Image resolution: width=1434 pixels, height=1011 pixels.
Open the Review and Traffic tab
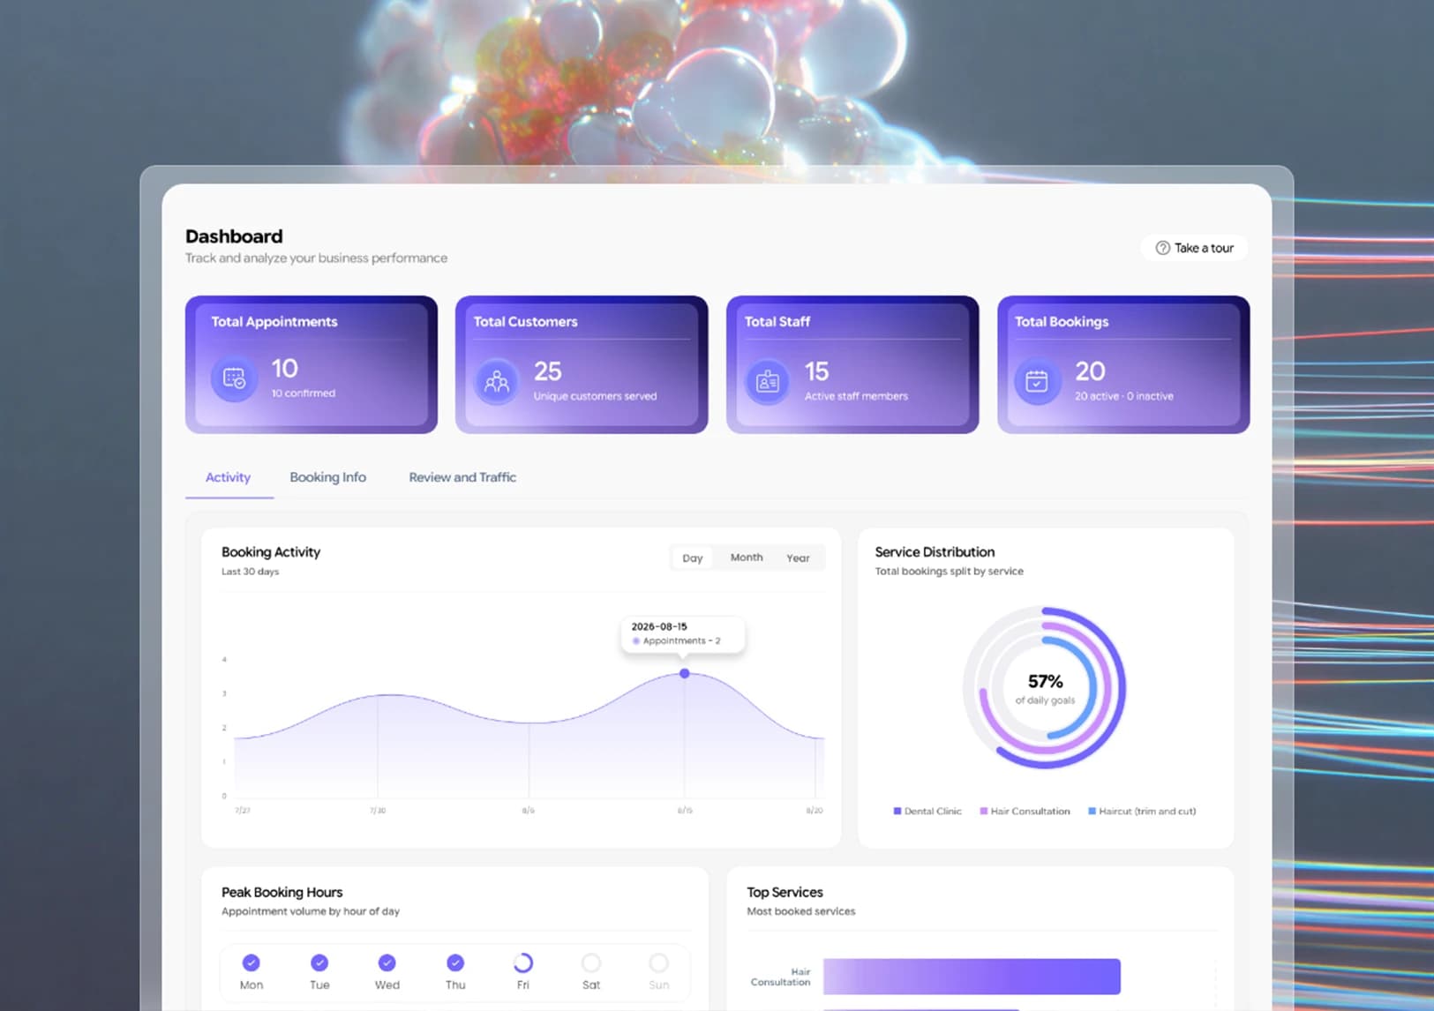click(462, 477)
